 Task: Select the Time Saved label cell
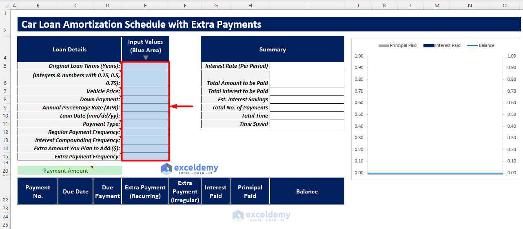click(x=235, y=124)
